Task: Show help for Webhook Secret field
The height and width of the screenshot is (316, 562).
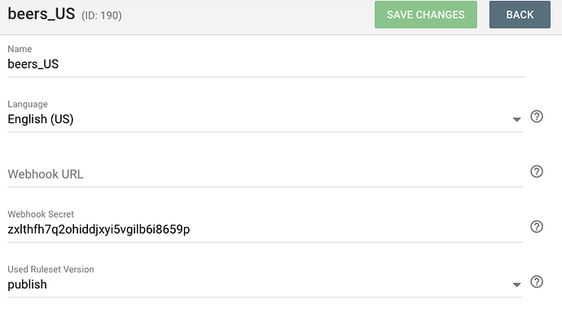Action: [537, 226]
